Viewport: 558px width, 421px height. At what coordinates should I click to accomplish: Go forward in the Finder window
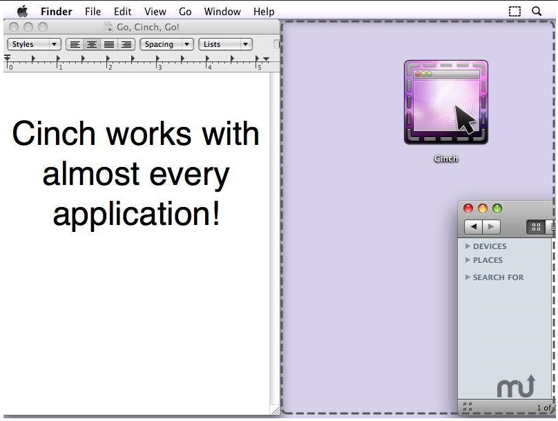pos(492,227)
